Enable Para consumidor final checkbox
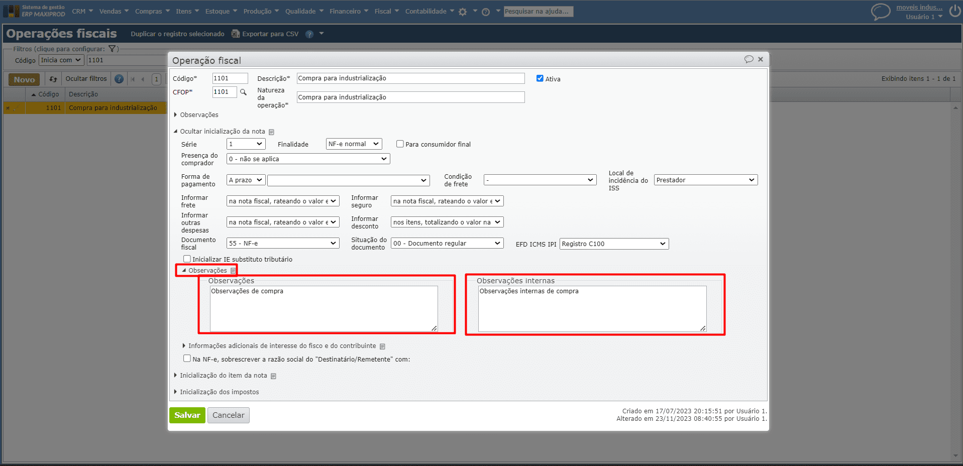Image resolution: width=963 pixels, height=466 pixels. pos(400,144)
